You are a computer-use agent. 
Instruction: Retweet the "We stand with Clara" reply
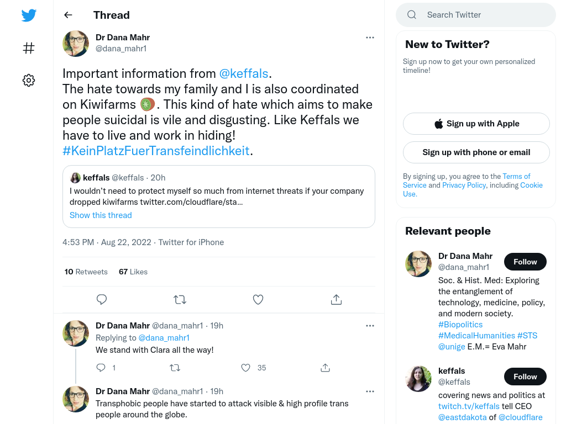pos(175,368)
